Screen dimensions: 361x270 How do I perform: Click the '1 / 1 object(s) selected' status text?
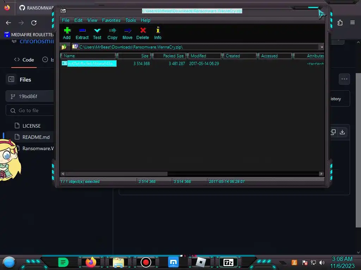click(80, 181)
